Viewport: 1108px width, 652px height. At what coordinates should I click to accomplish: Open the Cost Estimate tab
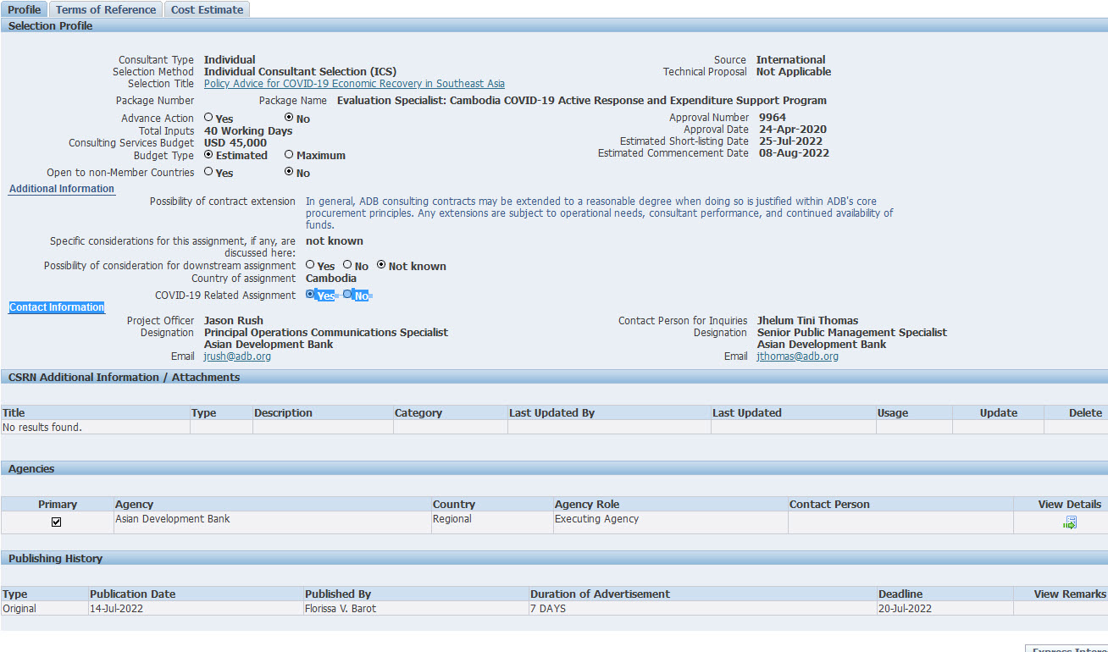click(x=207, y=9)
